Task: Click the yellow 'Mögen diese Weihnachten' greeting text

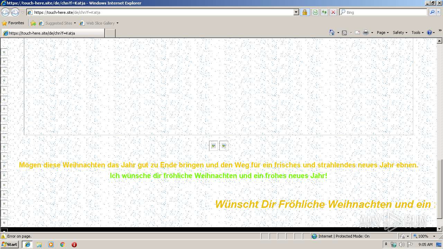Action: pos(218,165)
